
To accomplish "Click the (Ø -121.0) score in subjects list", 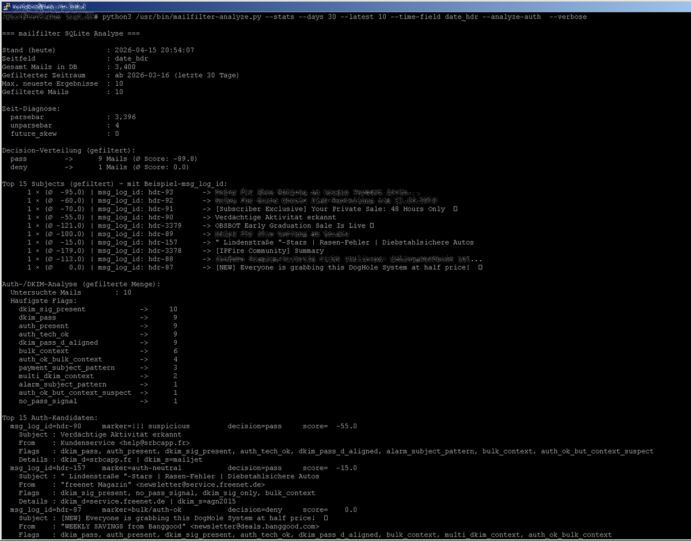I will [64, 226].
